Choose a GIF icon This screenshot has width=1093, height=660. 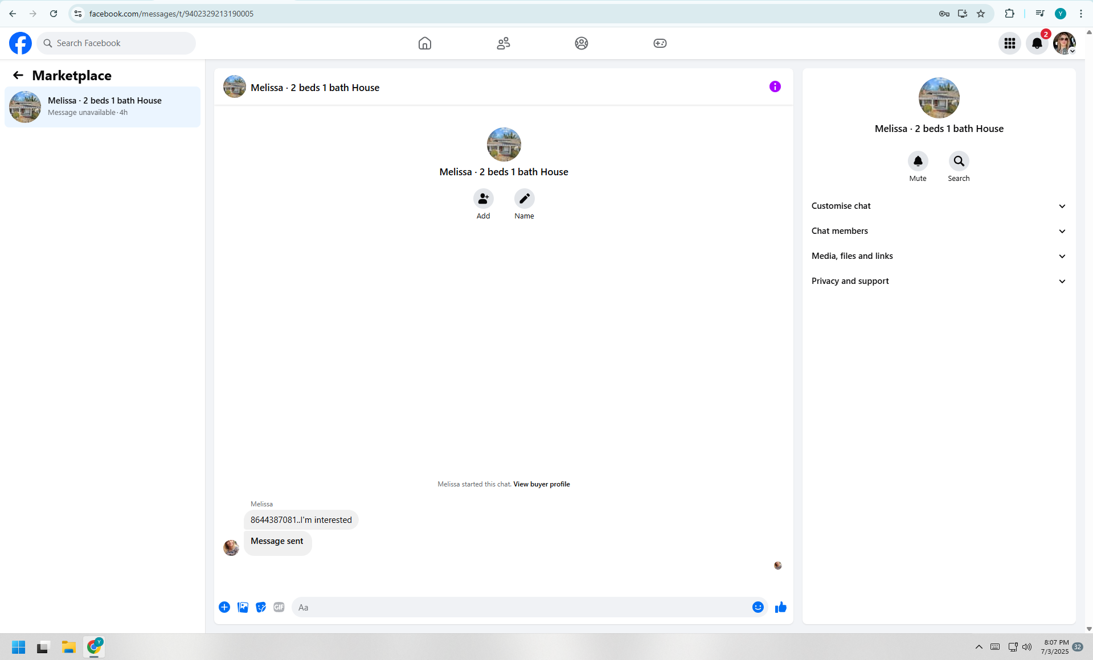279,607
